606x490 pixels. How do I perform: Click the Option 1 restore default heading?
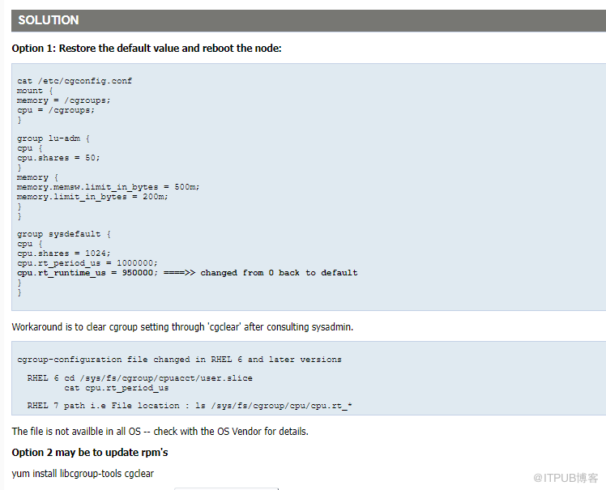[147, 49]
